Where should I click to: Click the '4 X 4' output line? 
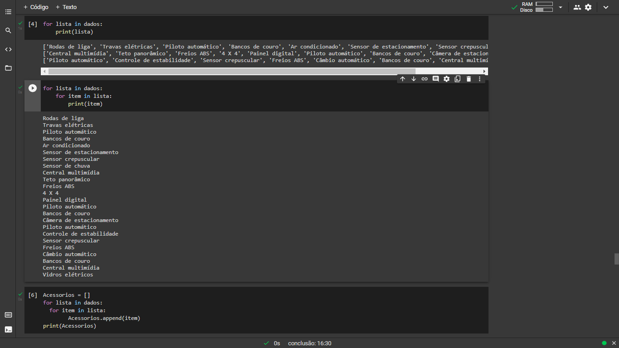point(51,193)
